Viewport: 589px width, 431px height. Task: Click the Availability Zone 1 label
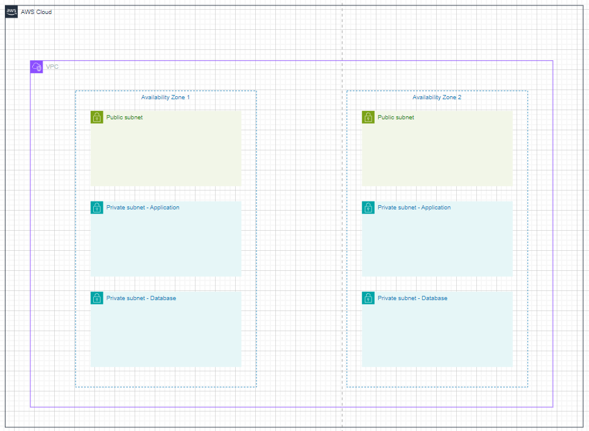[x=165, y=97]
